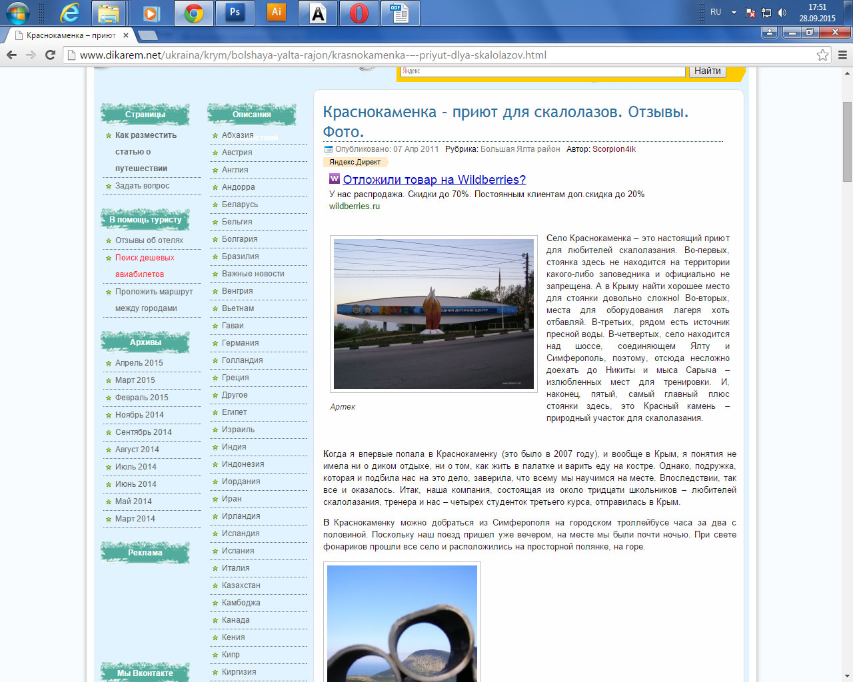Click the address bar URL

[313, 55]
